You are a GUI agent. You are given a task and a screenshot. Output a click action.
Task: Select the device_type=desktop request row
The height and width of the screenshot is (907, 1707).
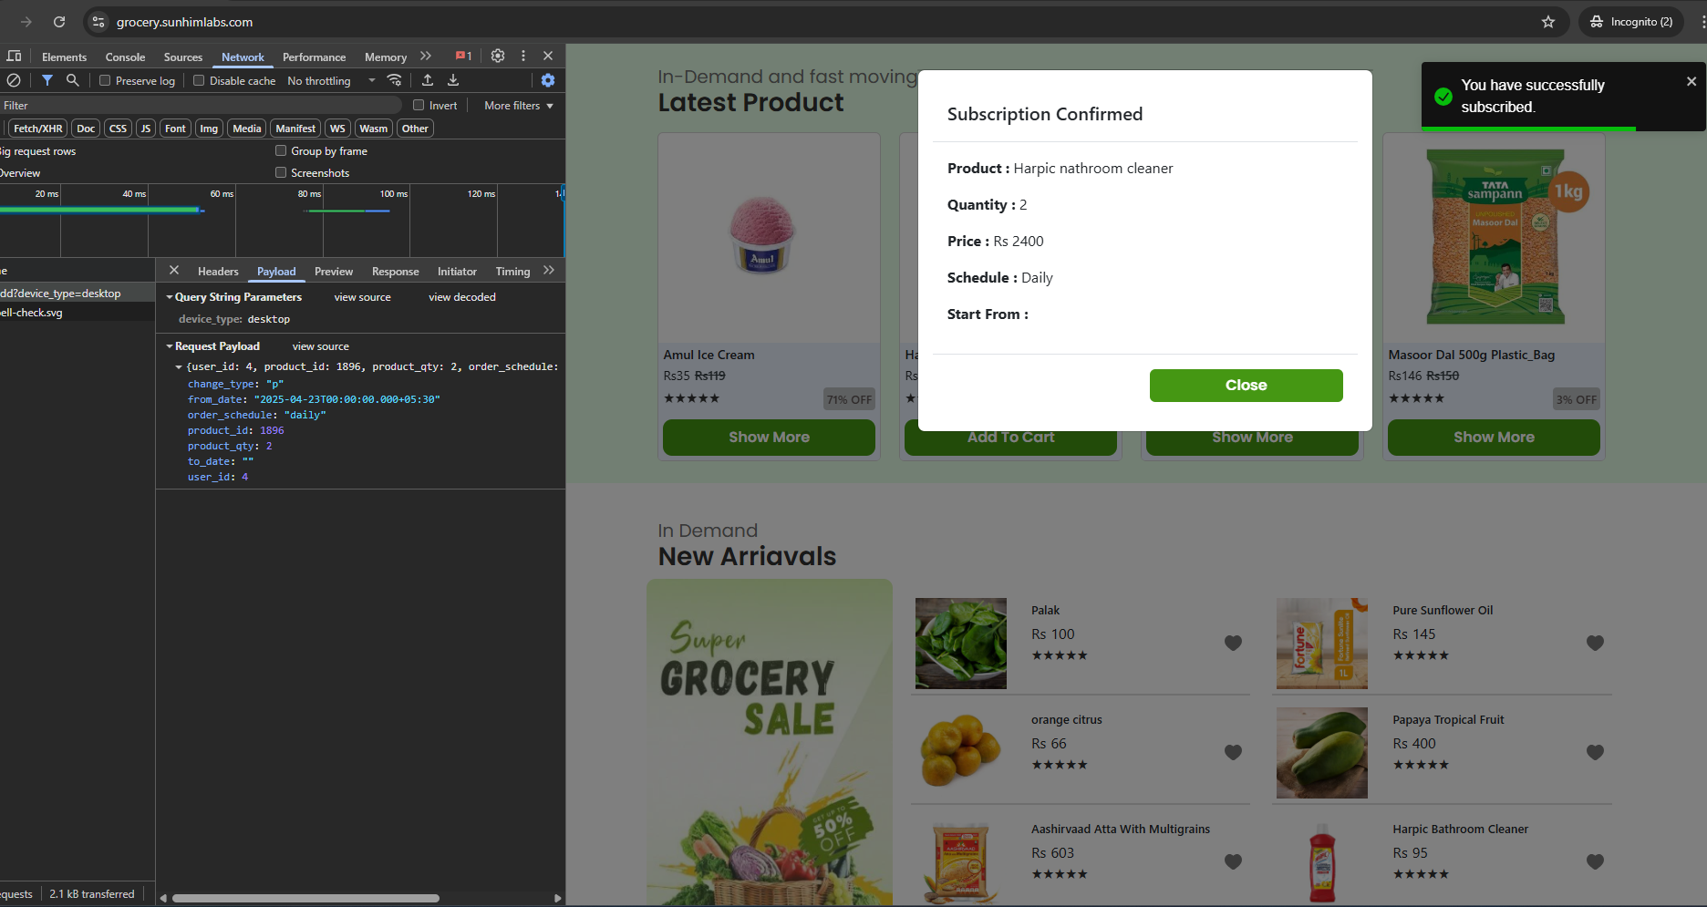tap(78, 294)
